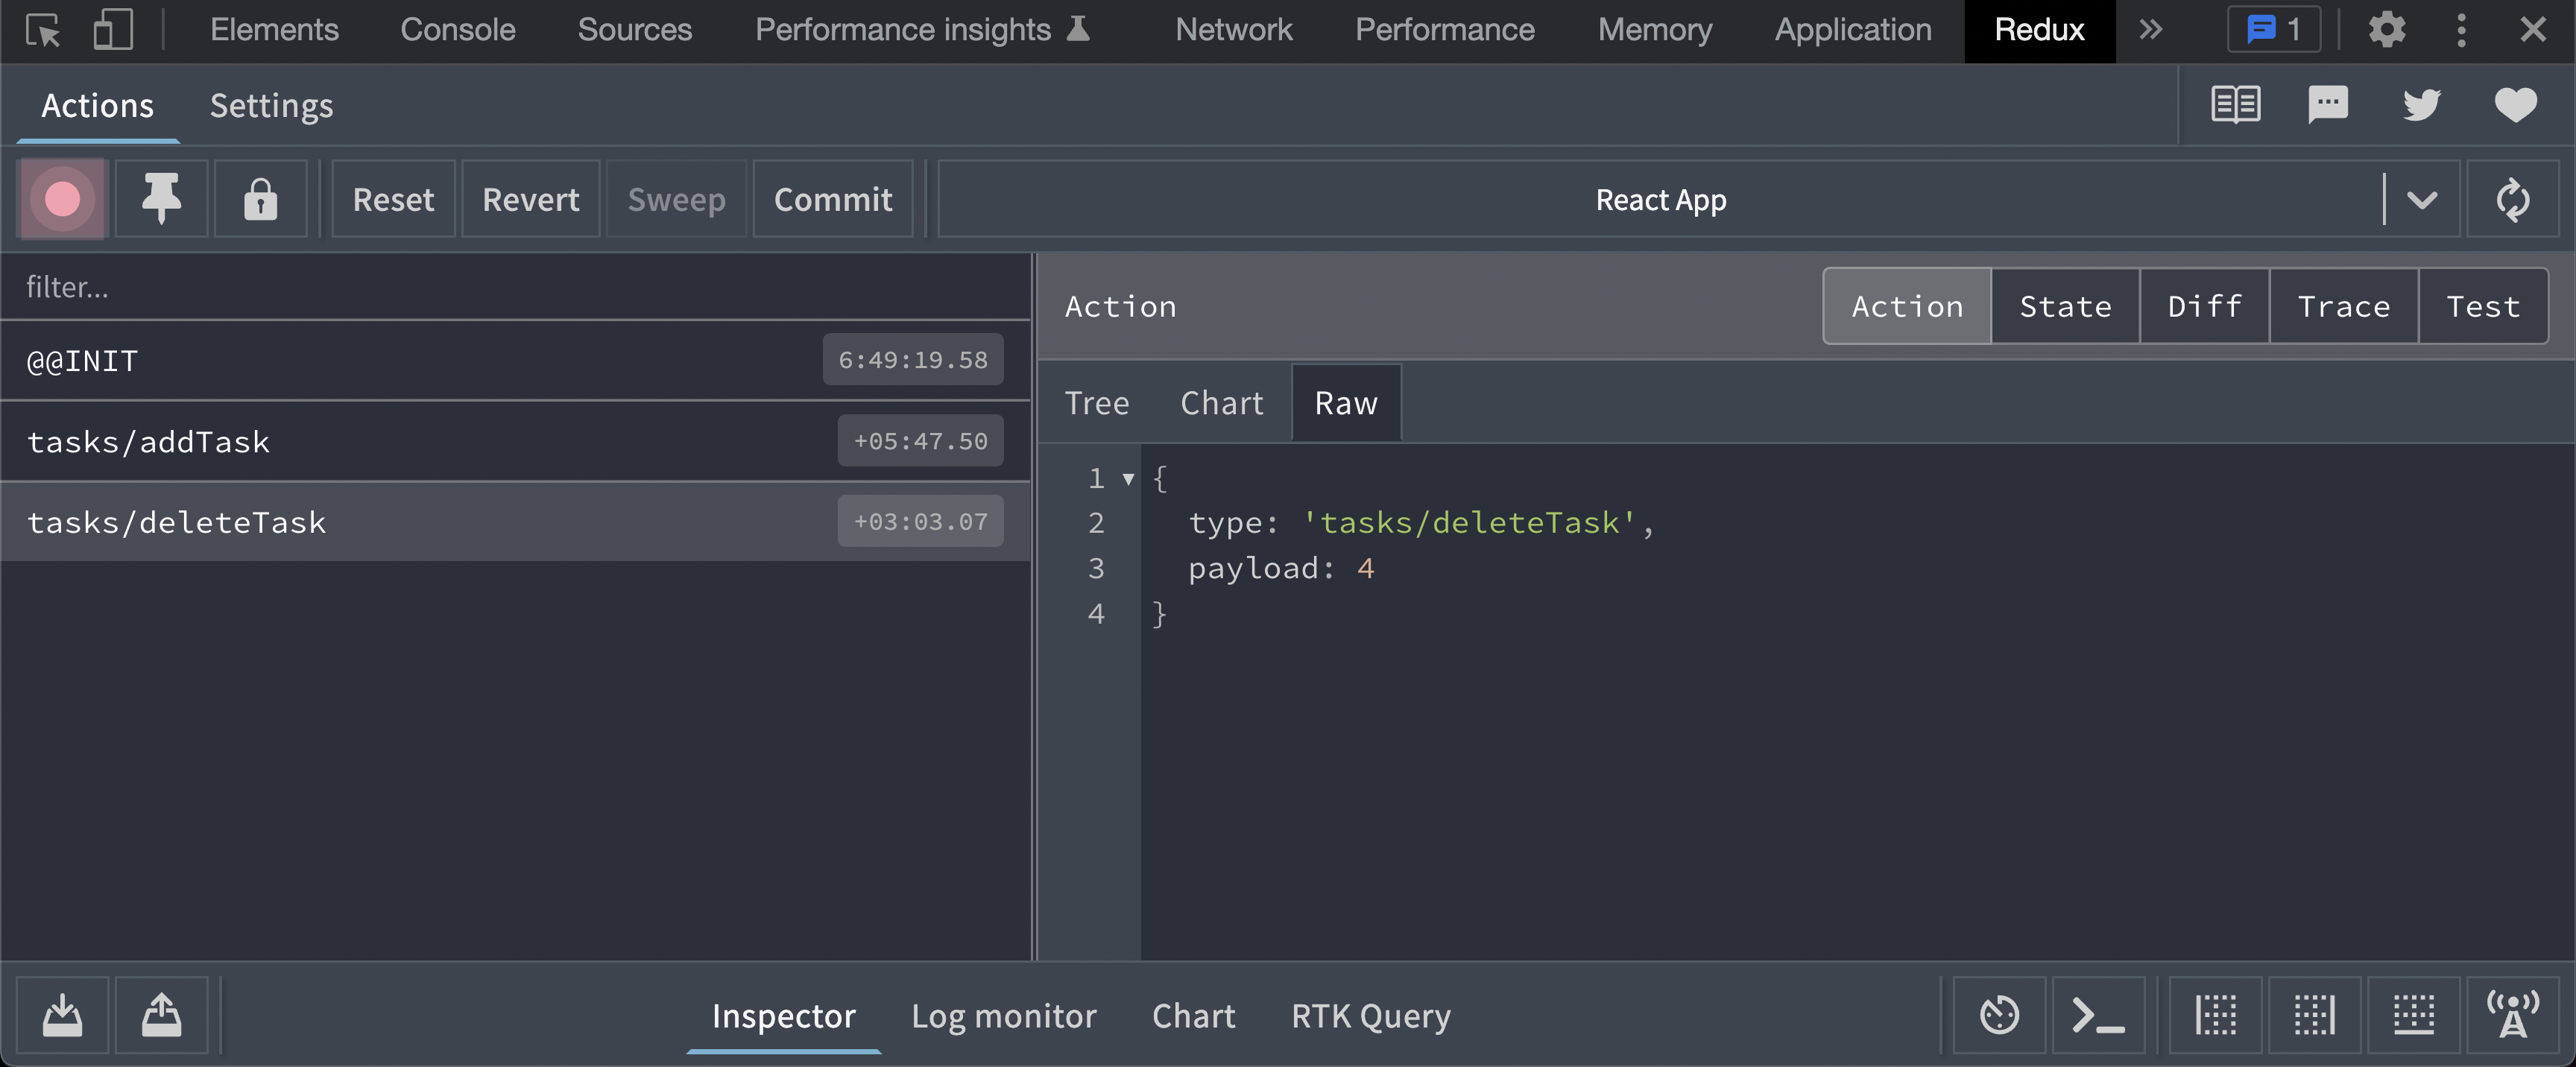2576x1067 pixels.
Task: Toggle the red recording button
Action: (62, 199)
